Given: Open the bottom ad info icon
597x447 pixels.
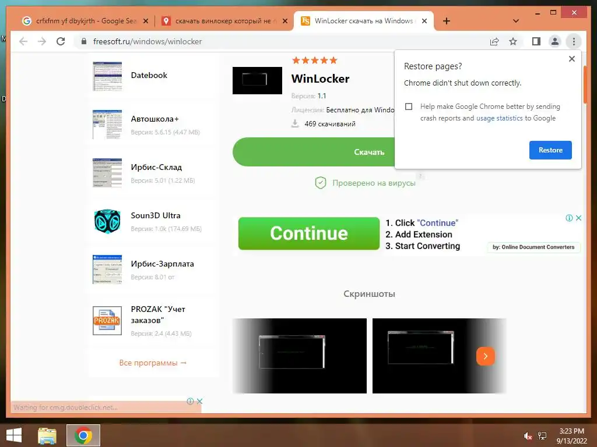Looking at the screenshot, I should point(191,401).
